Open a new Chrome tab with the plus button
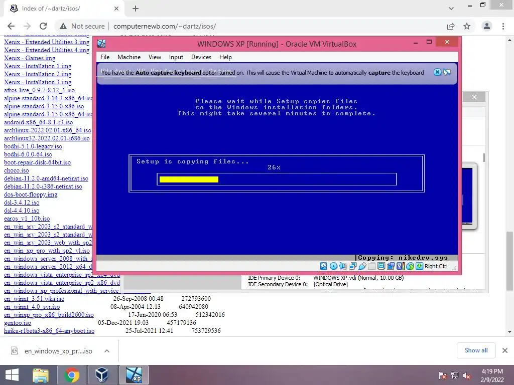 click(x=136, y=9)
